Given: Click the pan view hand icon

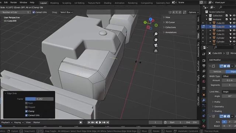Looking at the screenshot, I should 156,40.
